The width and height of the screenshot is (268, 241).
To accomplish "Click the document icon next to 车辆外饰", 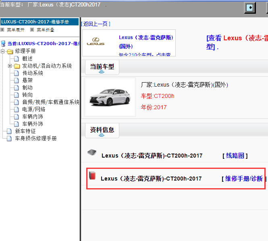I will tap(17, 124).
